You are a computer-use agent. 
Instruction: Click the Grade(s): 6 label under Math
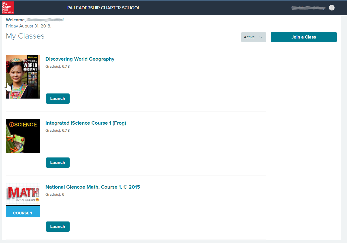pos(55,195)
